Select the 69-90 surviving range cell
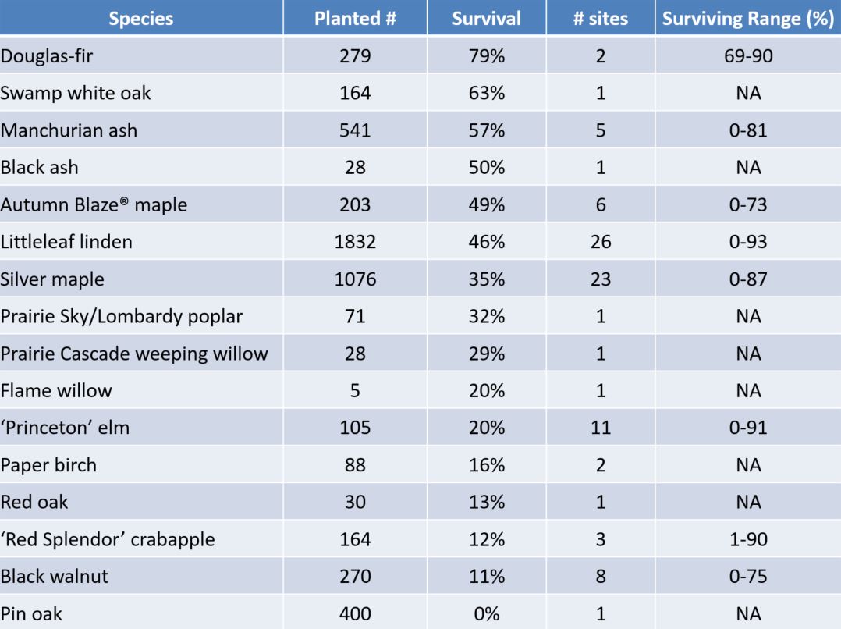The width and height of the screenshot is (841, 629). 748,56
